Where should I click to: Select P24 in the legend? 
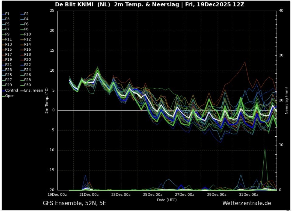click(26, 70)
